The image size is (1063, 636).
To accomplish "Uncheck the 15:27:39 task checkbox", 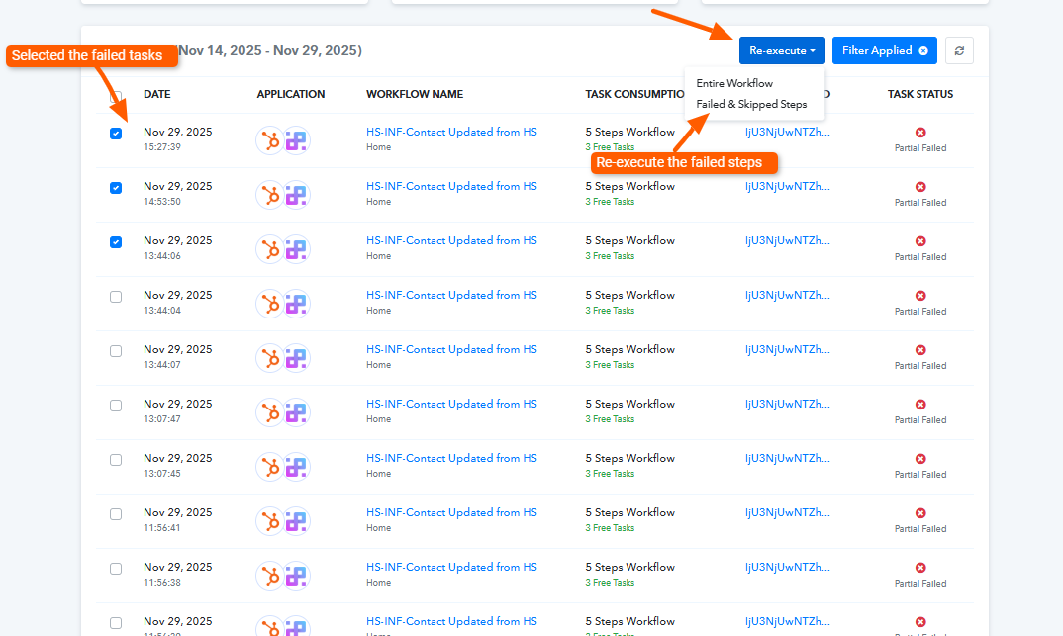I will (x=116, y=134).
